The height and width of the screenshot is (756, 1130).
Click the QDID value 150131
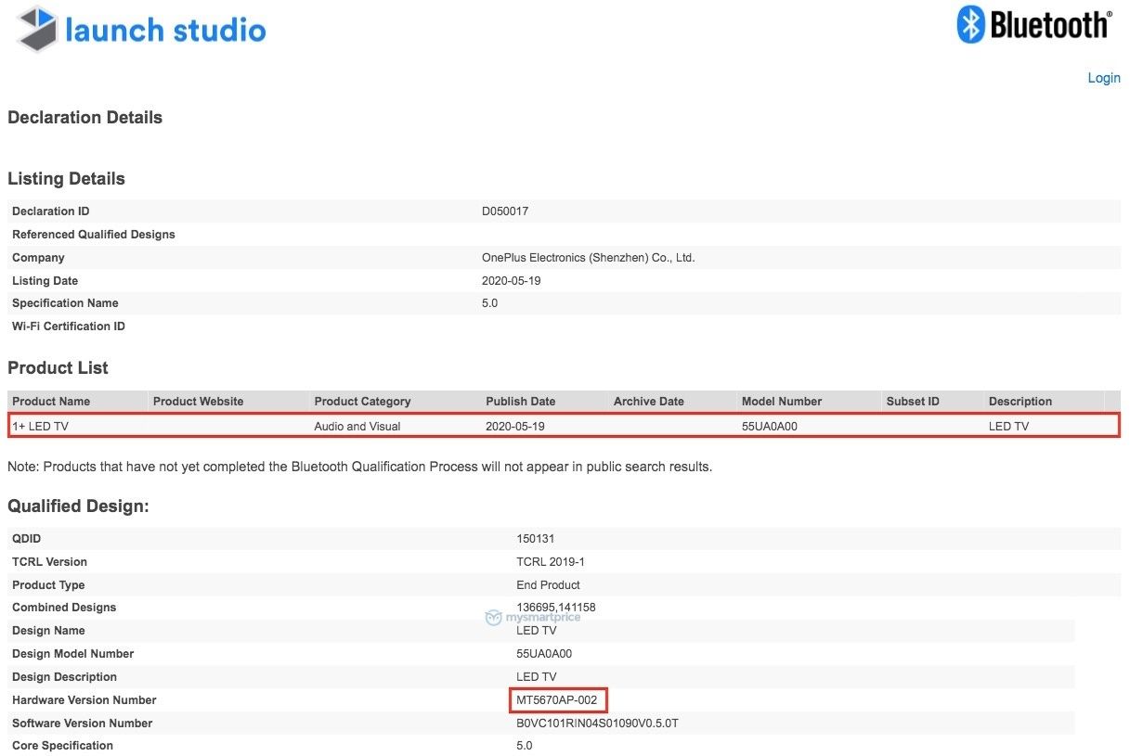tap(535, 539)
